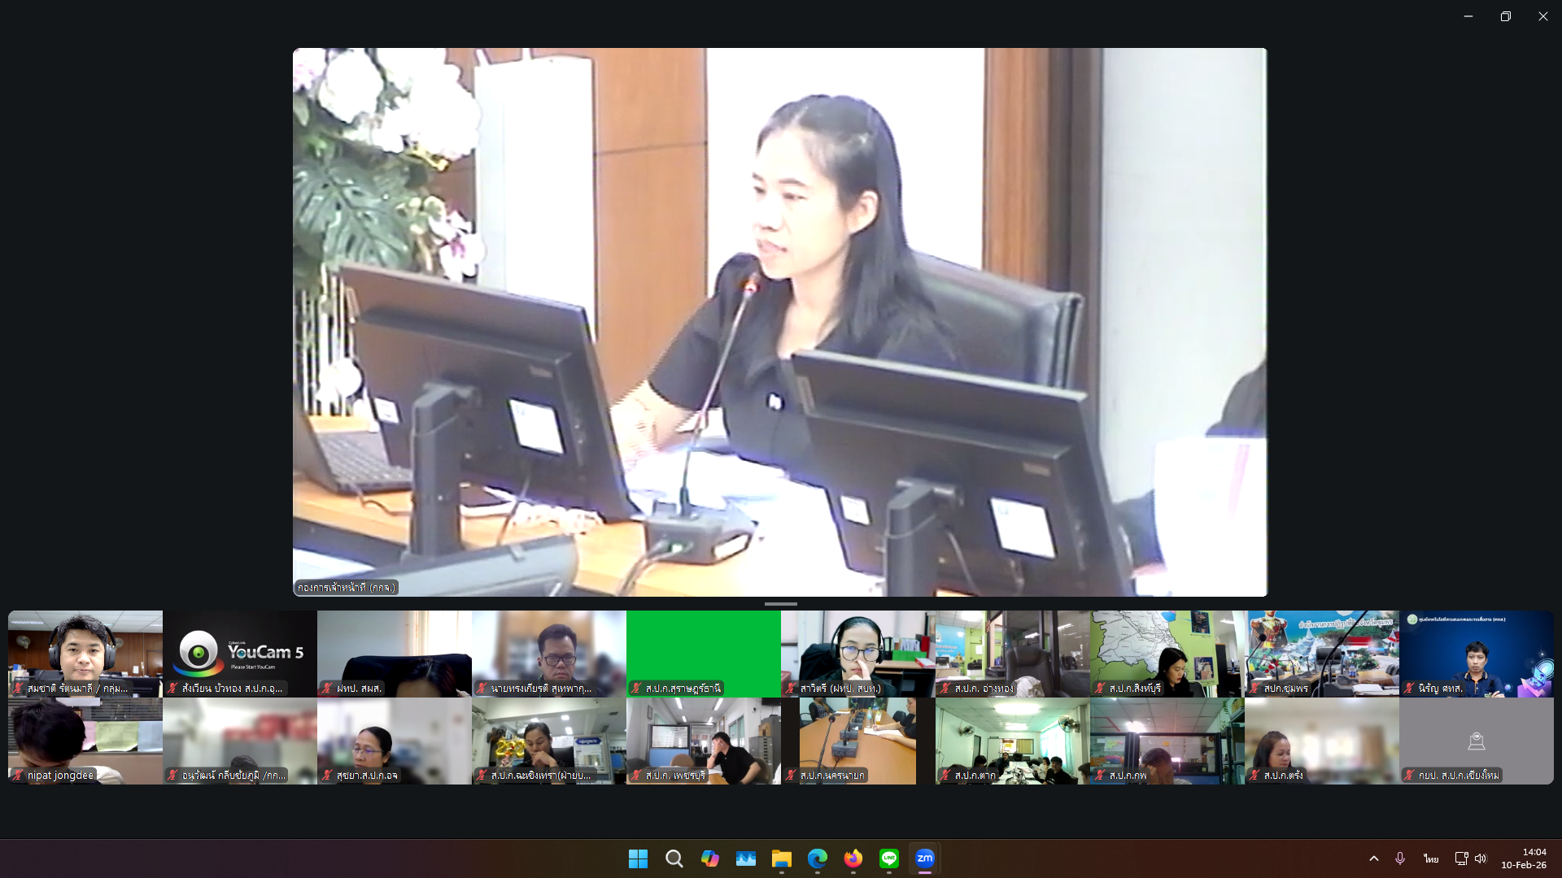Open Windows Search from the taskbar
This screenshot has height=878, width=1562.
point(674,858)
